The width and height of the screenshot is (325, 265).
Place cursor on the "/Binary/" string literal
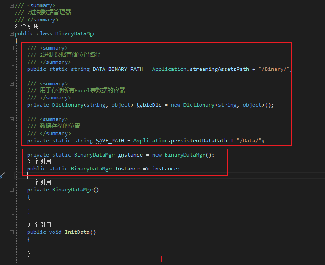pyautogui.click(x=274, y=69)
